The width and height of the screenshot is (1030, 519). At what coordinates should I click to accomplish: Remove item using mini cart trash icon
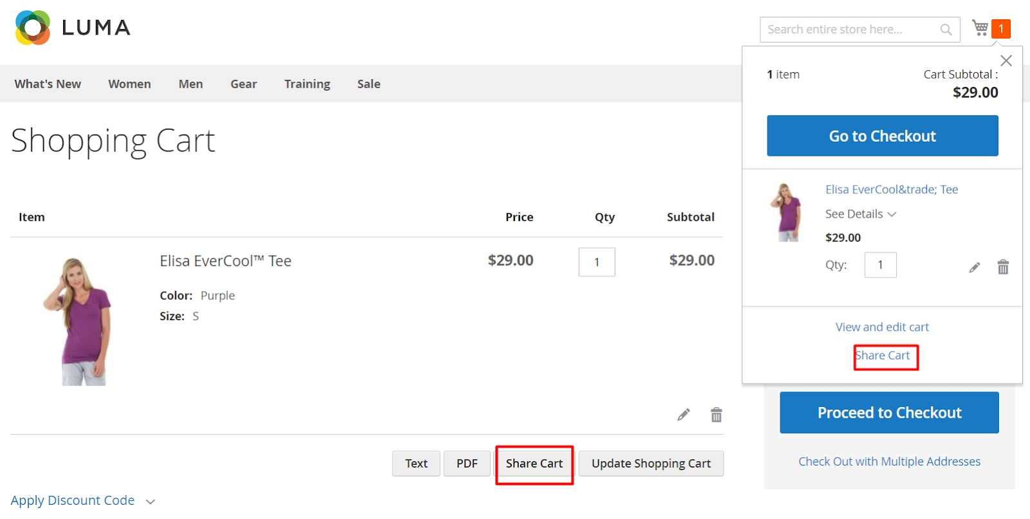coord(1003,267)
